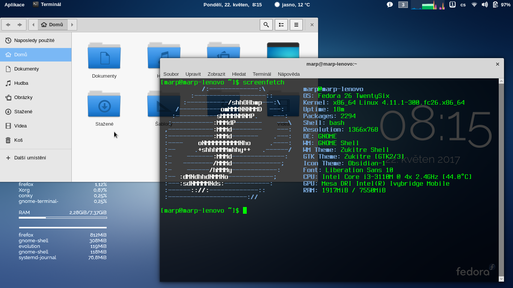Click the 'Shell: bash' line
This screenshot has width=513, height=288.
tap(324, 123)
